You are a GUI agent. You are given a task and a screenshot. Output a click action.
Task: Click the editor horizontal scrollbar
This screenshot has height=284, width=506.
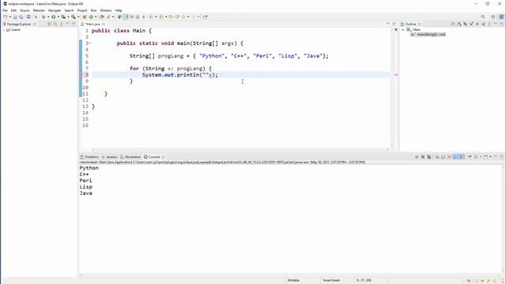tap(240, 149)
